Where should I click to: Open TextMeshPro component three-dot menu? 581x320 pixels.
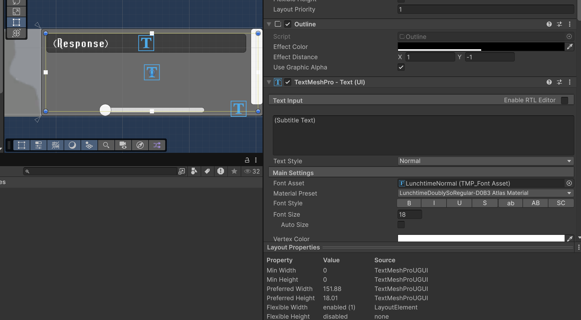pyautogui.click(x=570, y=82)
